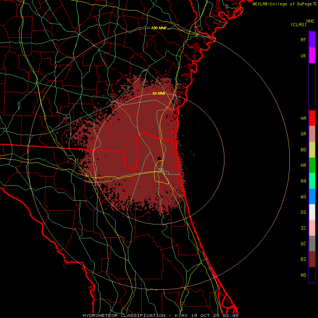
Task: Click the black radar site dot in the echo
Action: (x=159, y=158)
